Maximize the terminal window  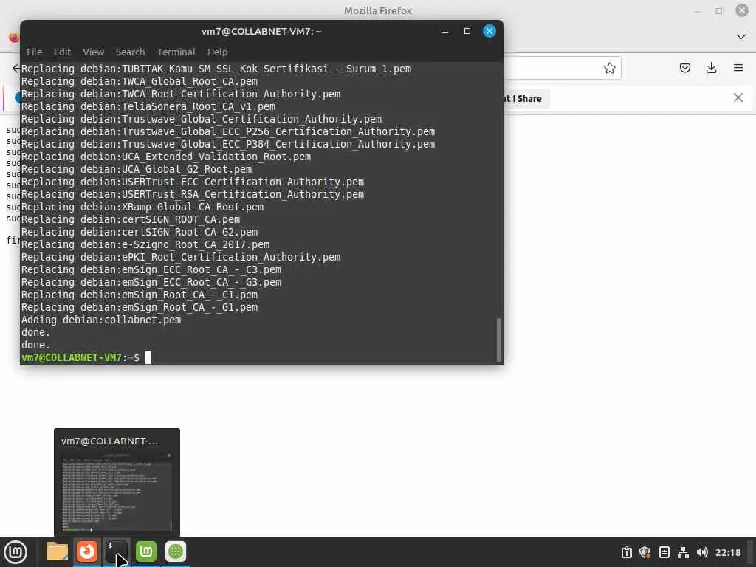point(467,31)
